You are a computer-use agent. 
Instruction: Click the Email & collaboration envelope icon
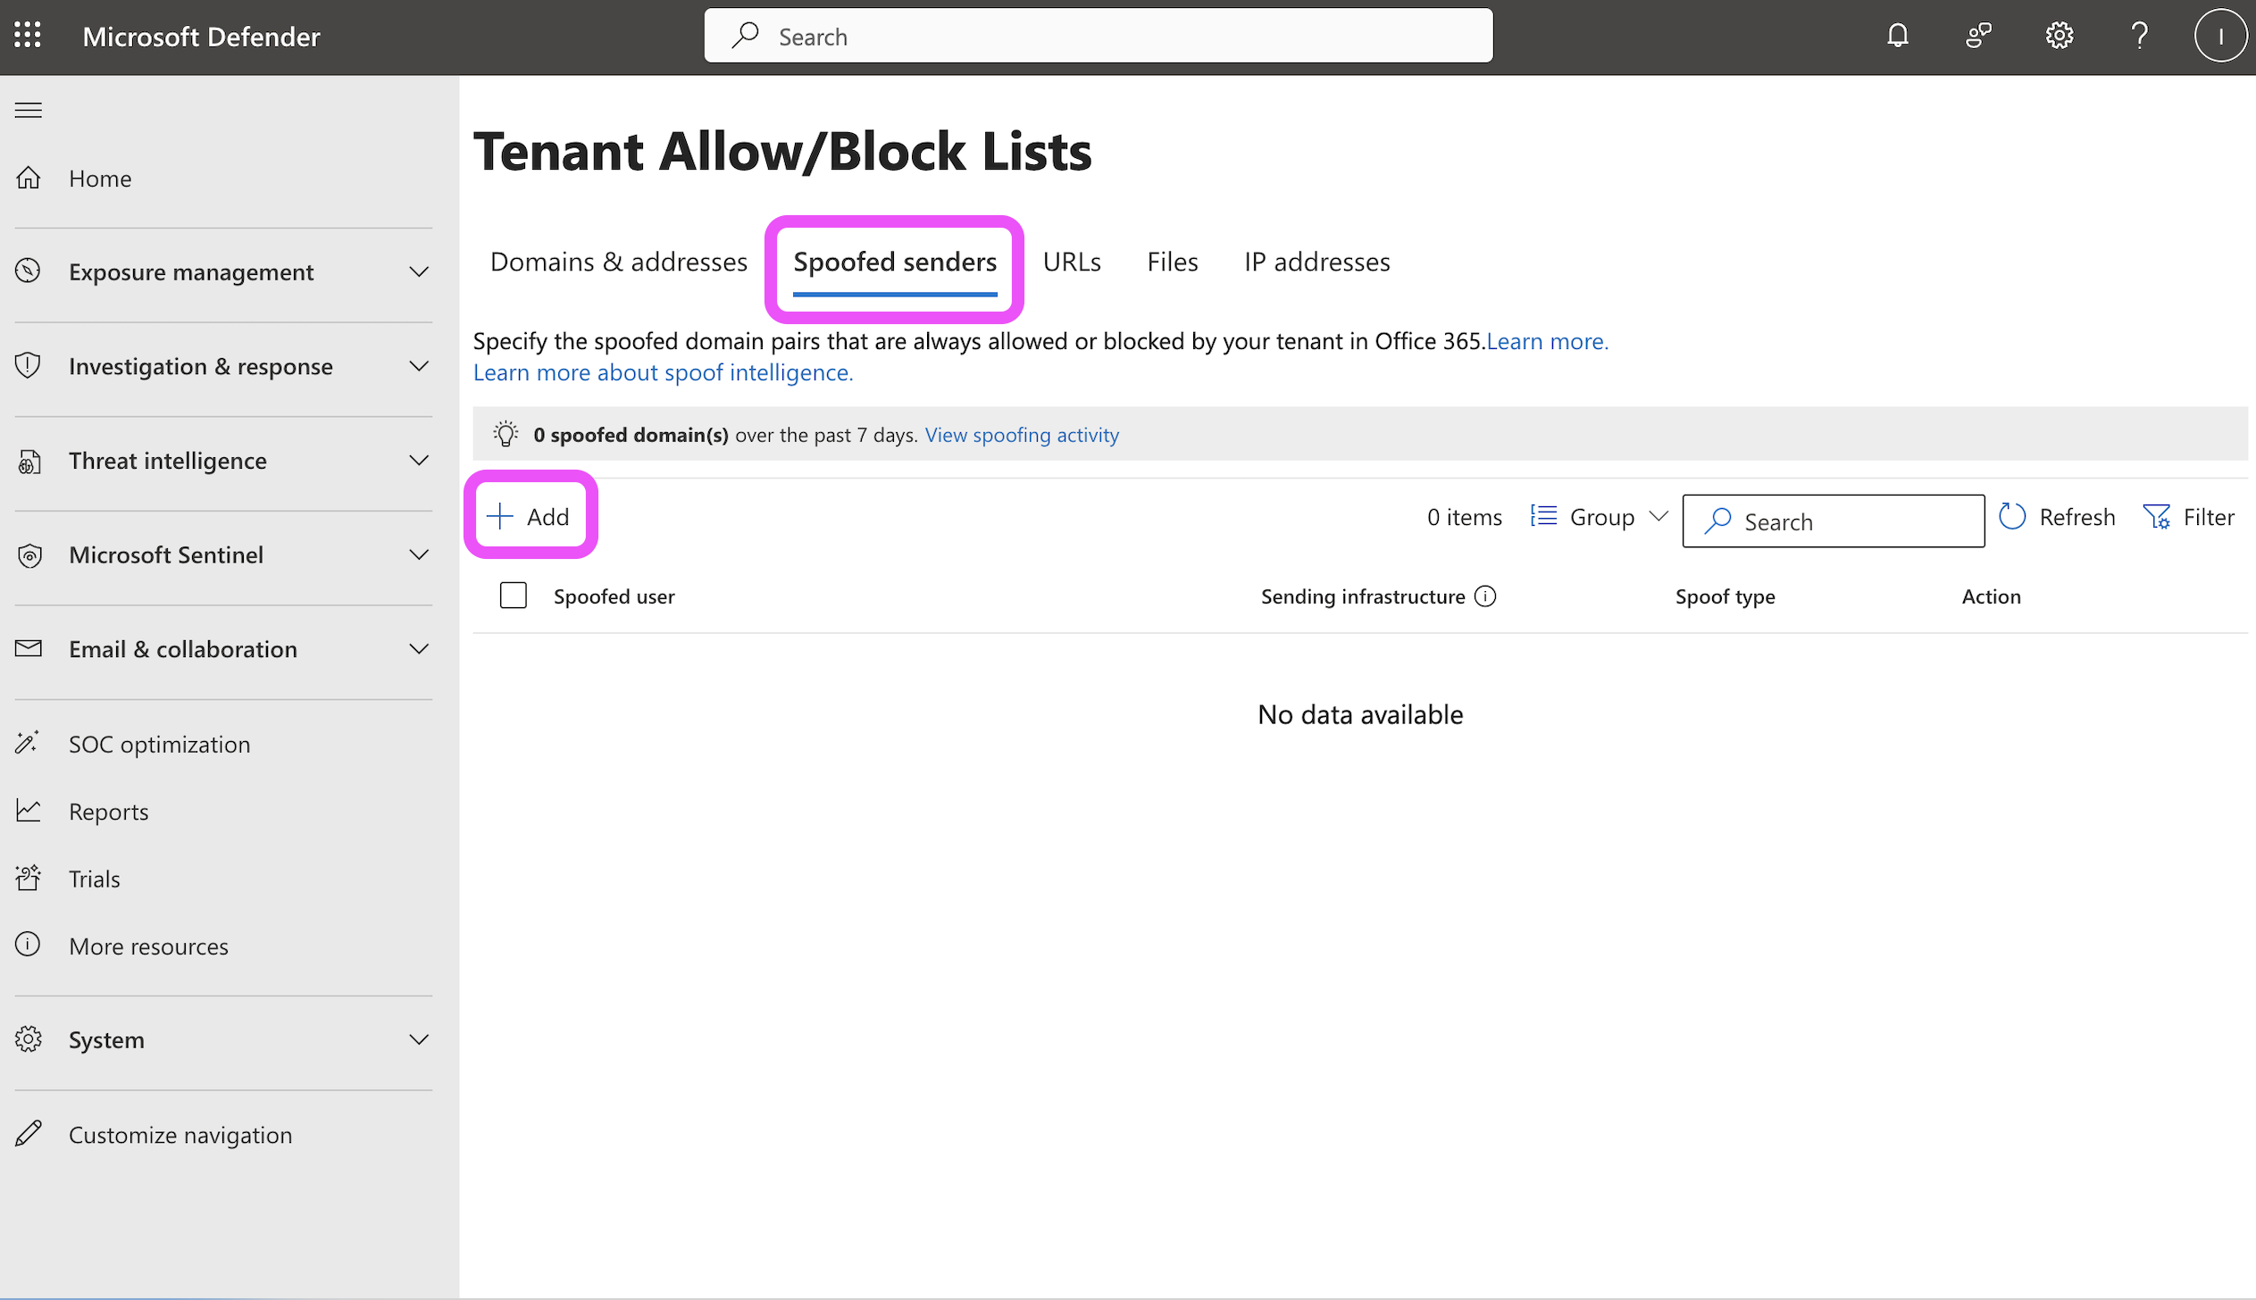tap(29, 649)
